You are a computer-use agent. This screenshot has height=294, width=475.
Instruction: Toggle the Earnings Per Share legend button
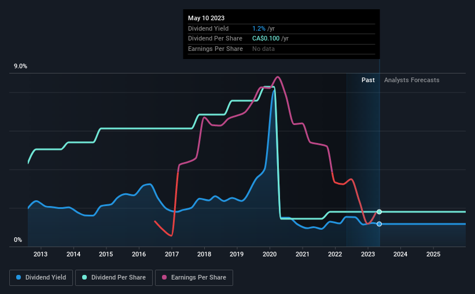(x=194, y=278)
